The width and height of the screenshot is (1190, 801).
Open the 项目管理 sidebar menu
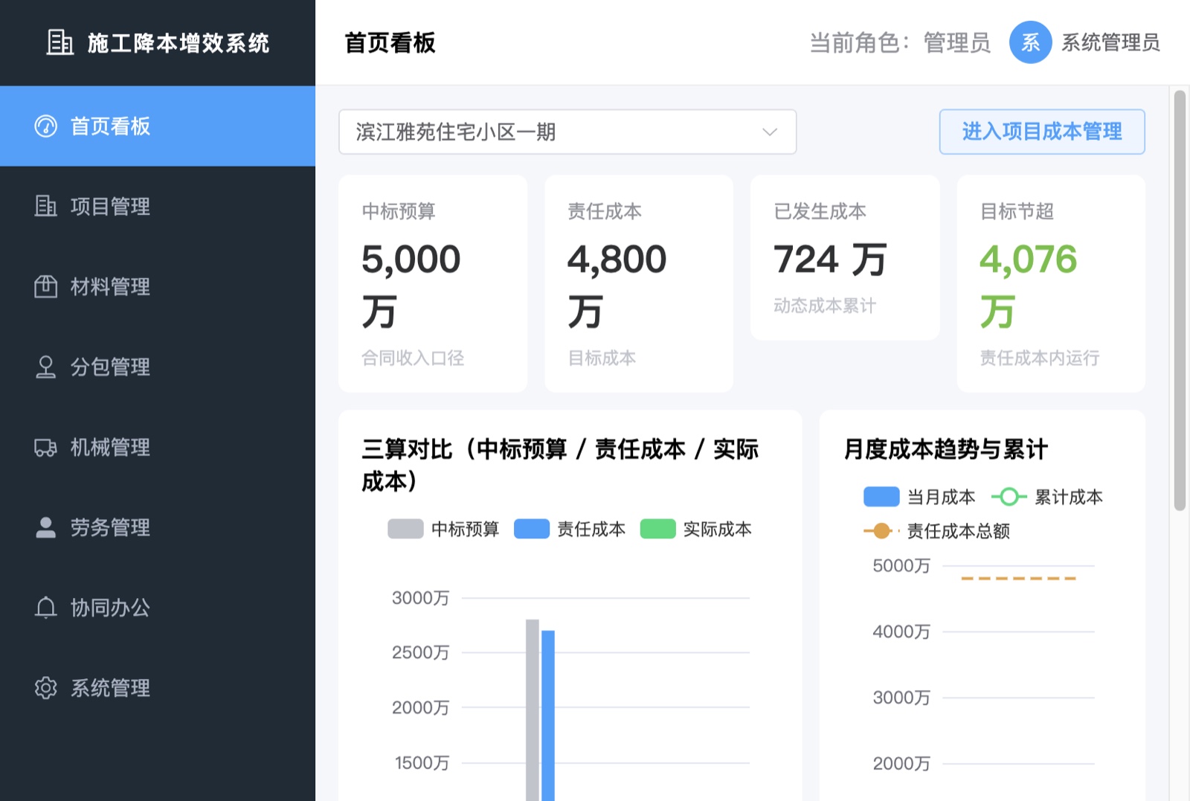(x=158, y=206)
